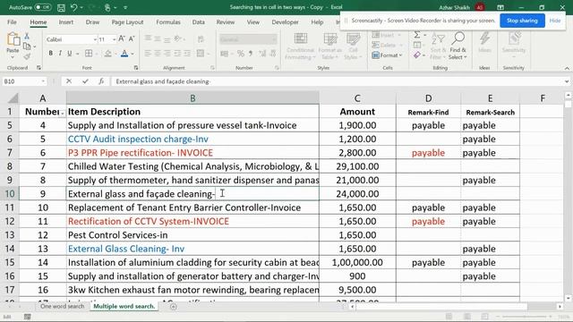Open the Font dialog launcher

click(x=136, y=68)
